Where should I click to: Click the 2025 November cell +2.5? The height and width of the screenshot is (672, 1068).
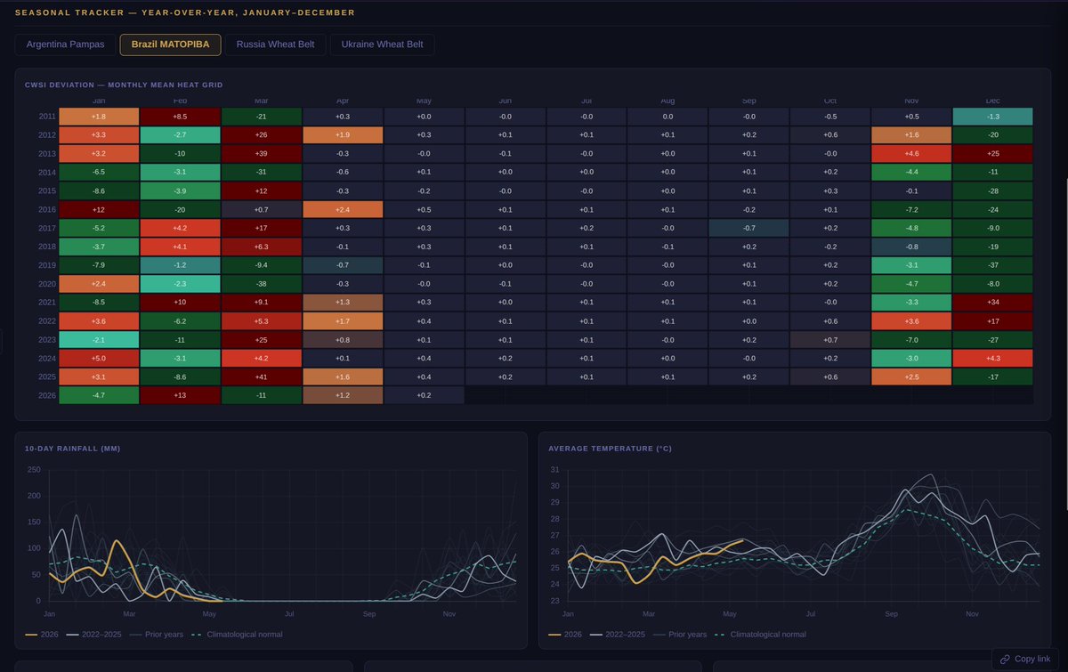[x=911, y=376]
